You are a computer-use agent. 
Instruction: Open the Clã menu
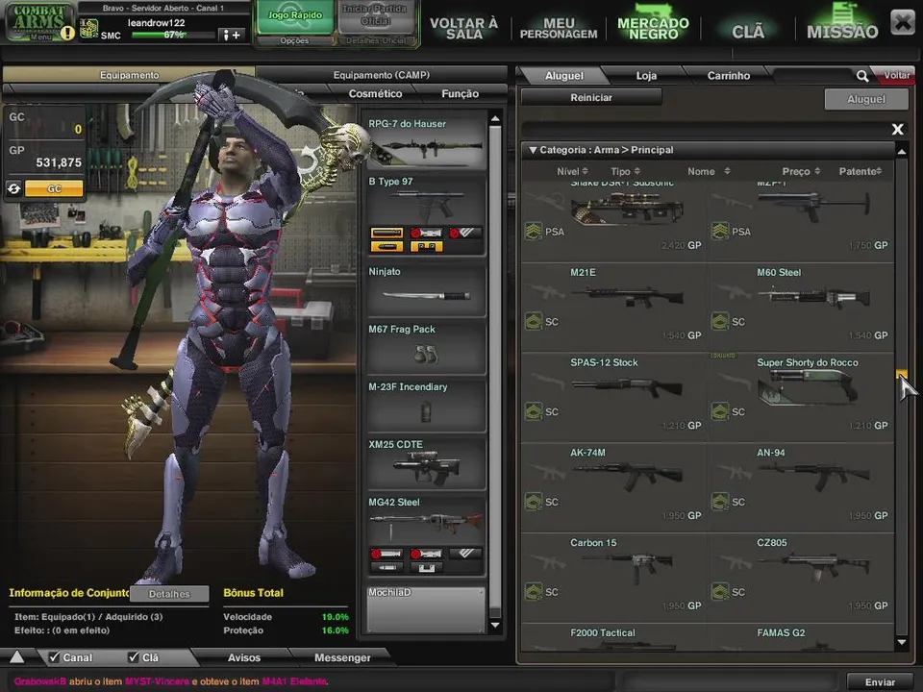tap(748, 31)
